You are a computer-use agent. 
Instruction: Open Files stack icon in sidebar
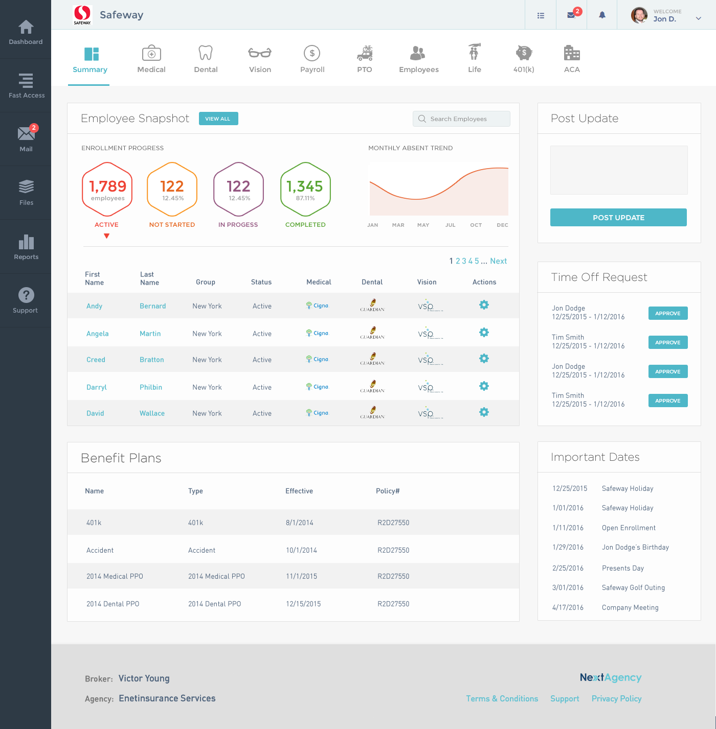(x=26, y=193)
